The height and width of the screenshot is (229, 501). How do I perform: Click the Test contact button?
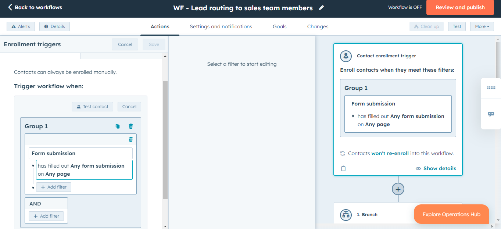tap(92, 106)
